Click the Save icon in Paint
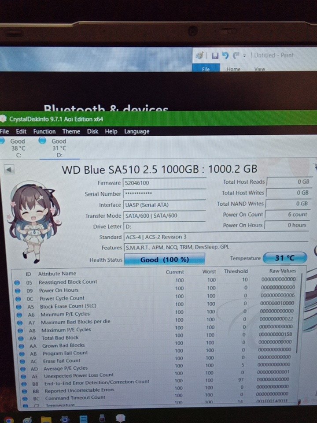Image resolution: width=317 pixels, height=423 pixels. coord(215,56)
